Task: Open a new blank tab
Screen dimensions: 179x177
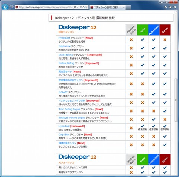Action: (128, 7)
